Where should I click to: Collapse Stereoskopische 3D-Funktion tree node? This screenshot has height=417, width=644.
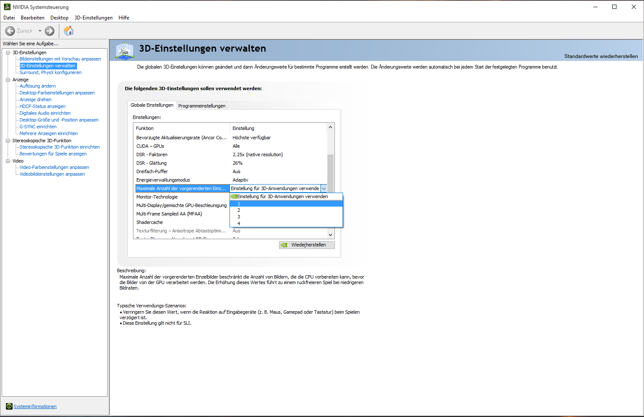(x=8, y=141)
